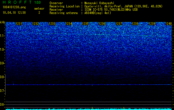Viewport: 174px width, 110px height.
Task: Click the Receiving antenna label
Action: (x=64, y=13)
